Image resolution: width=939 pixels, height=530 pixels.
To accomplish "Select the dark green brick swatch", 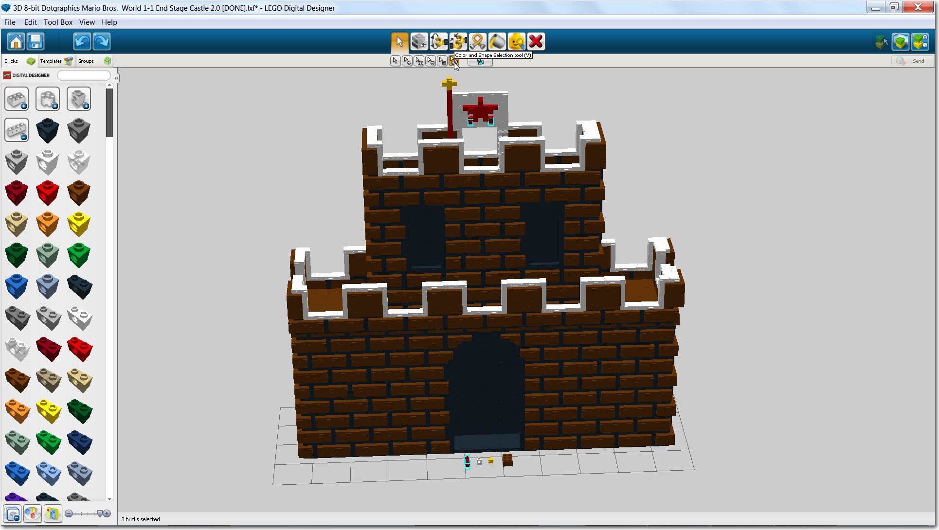I will pos(17,255).
